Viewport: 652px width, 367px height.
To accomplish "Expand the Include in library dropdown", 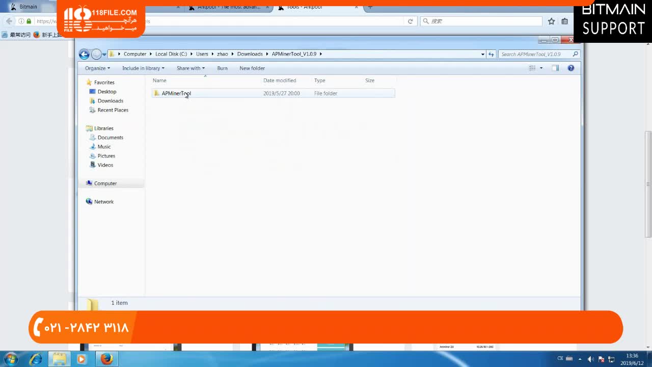I will coord(143,68).
